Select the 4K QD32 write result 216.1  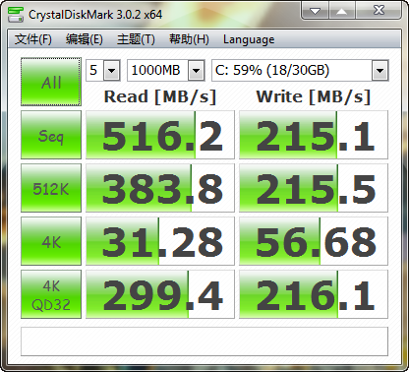point(314,294)
